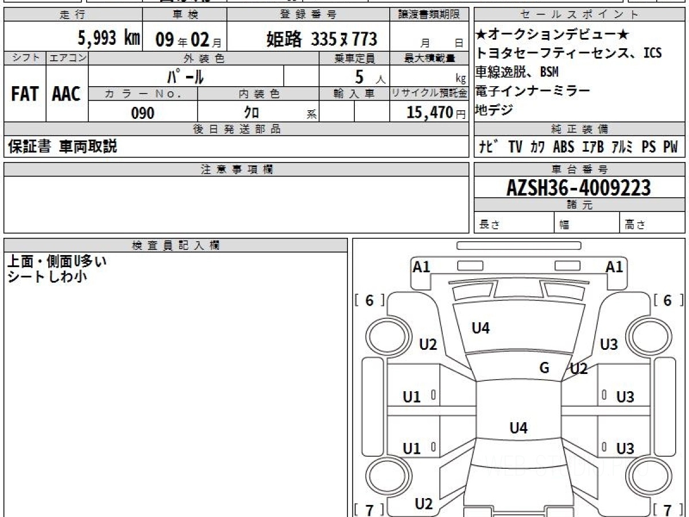Select the 乗車定員 header

click(355, 58)
